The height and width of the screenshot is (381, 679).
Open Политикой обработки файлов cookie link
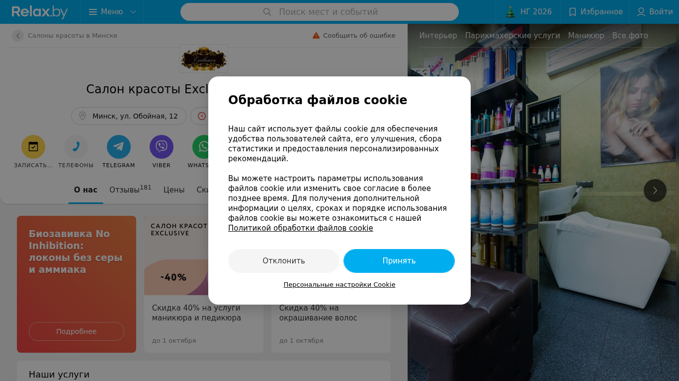tap(301, 228)
